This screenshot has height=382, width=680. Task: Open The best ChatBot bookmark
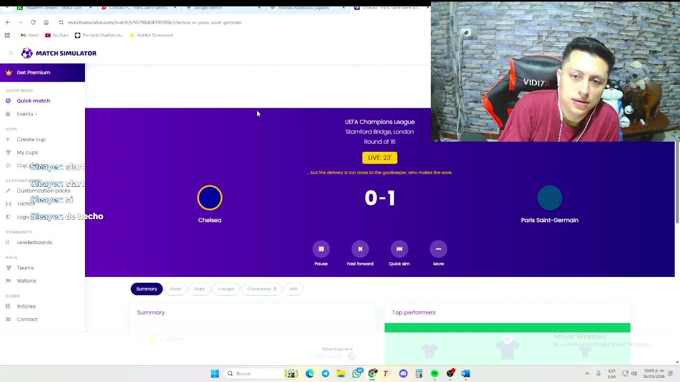99,35
